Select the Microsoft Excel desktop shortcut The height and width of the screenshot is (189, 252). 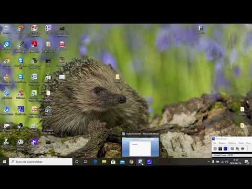click(34, 96)
